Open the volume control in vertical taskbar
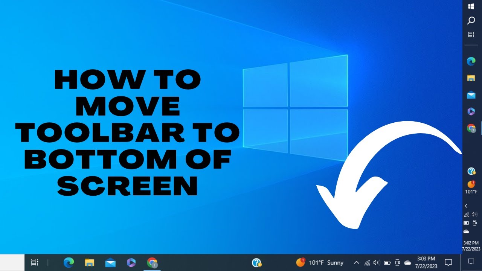Screen dimensions: 482x271 click(x=474, y=215)
